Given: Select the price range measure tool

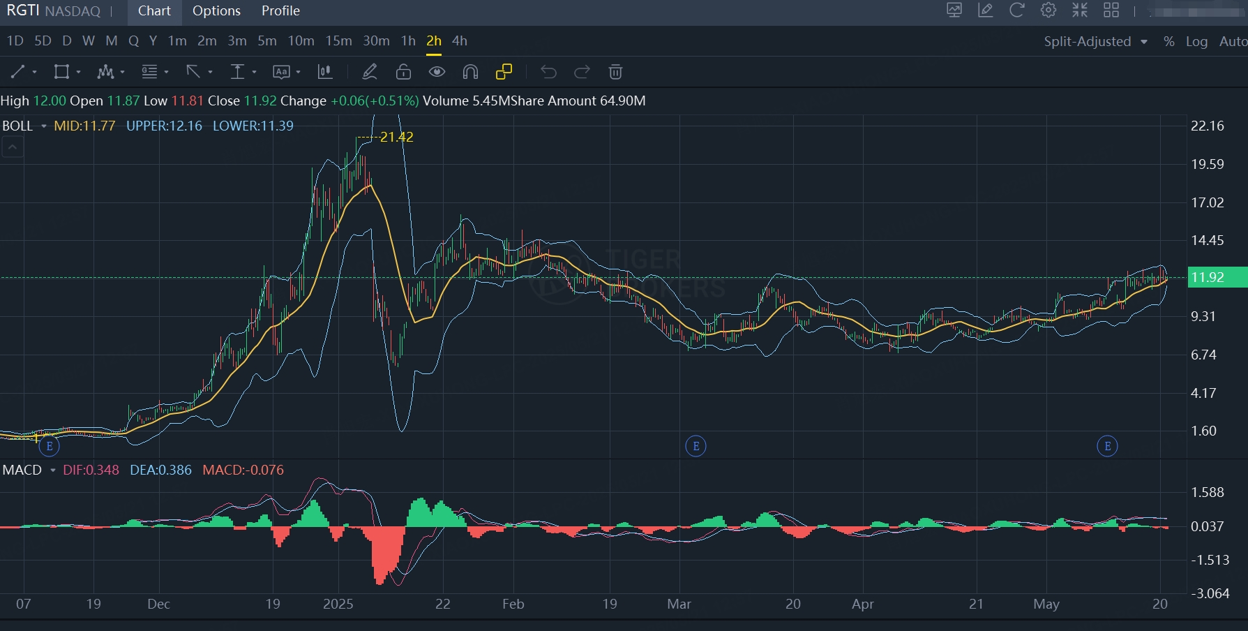Looking at the screenshot, I should point(237,71).
